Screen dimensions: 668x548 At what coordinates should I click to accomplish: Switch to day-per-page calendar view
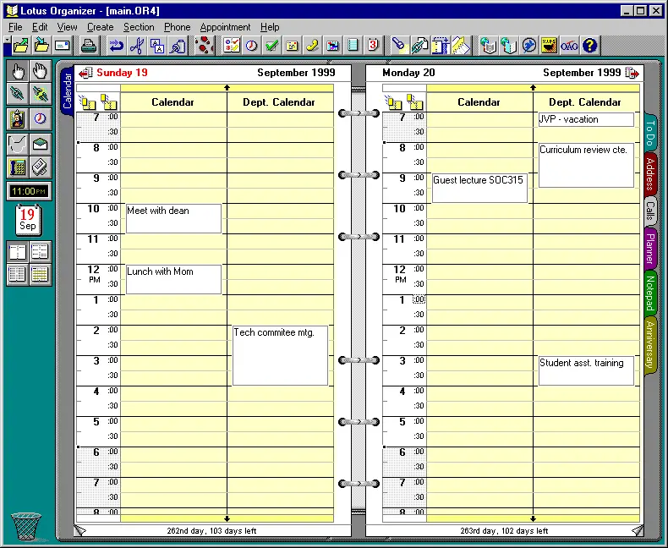tap(18, 251)
